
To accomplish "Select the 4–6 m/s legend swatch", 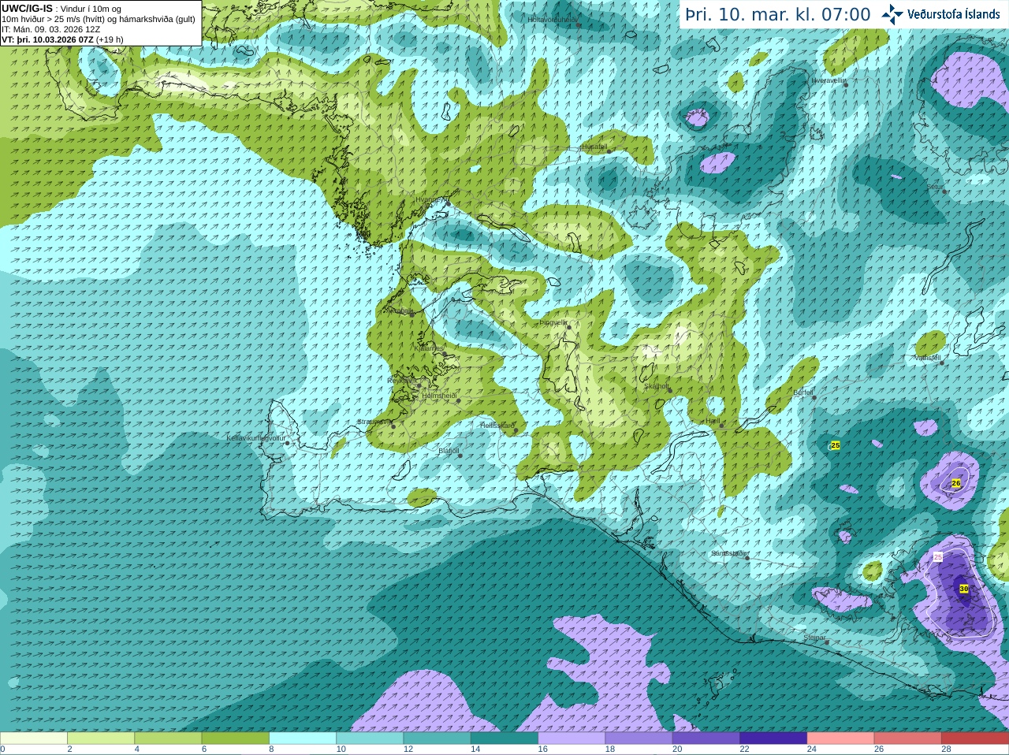I will tap(168, 738).
